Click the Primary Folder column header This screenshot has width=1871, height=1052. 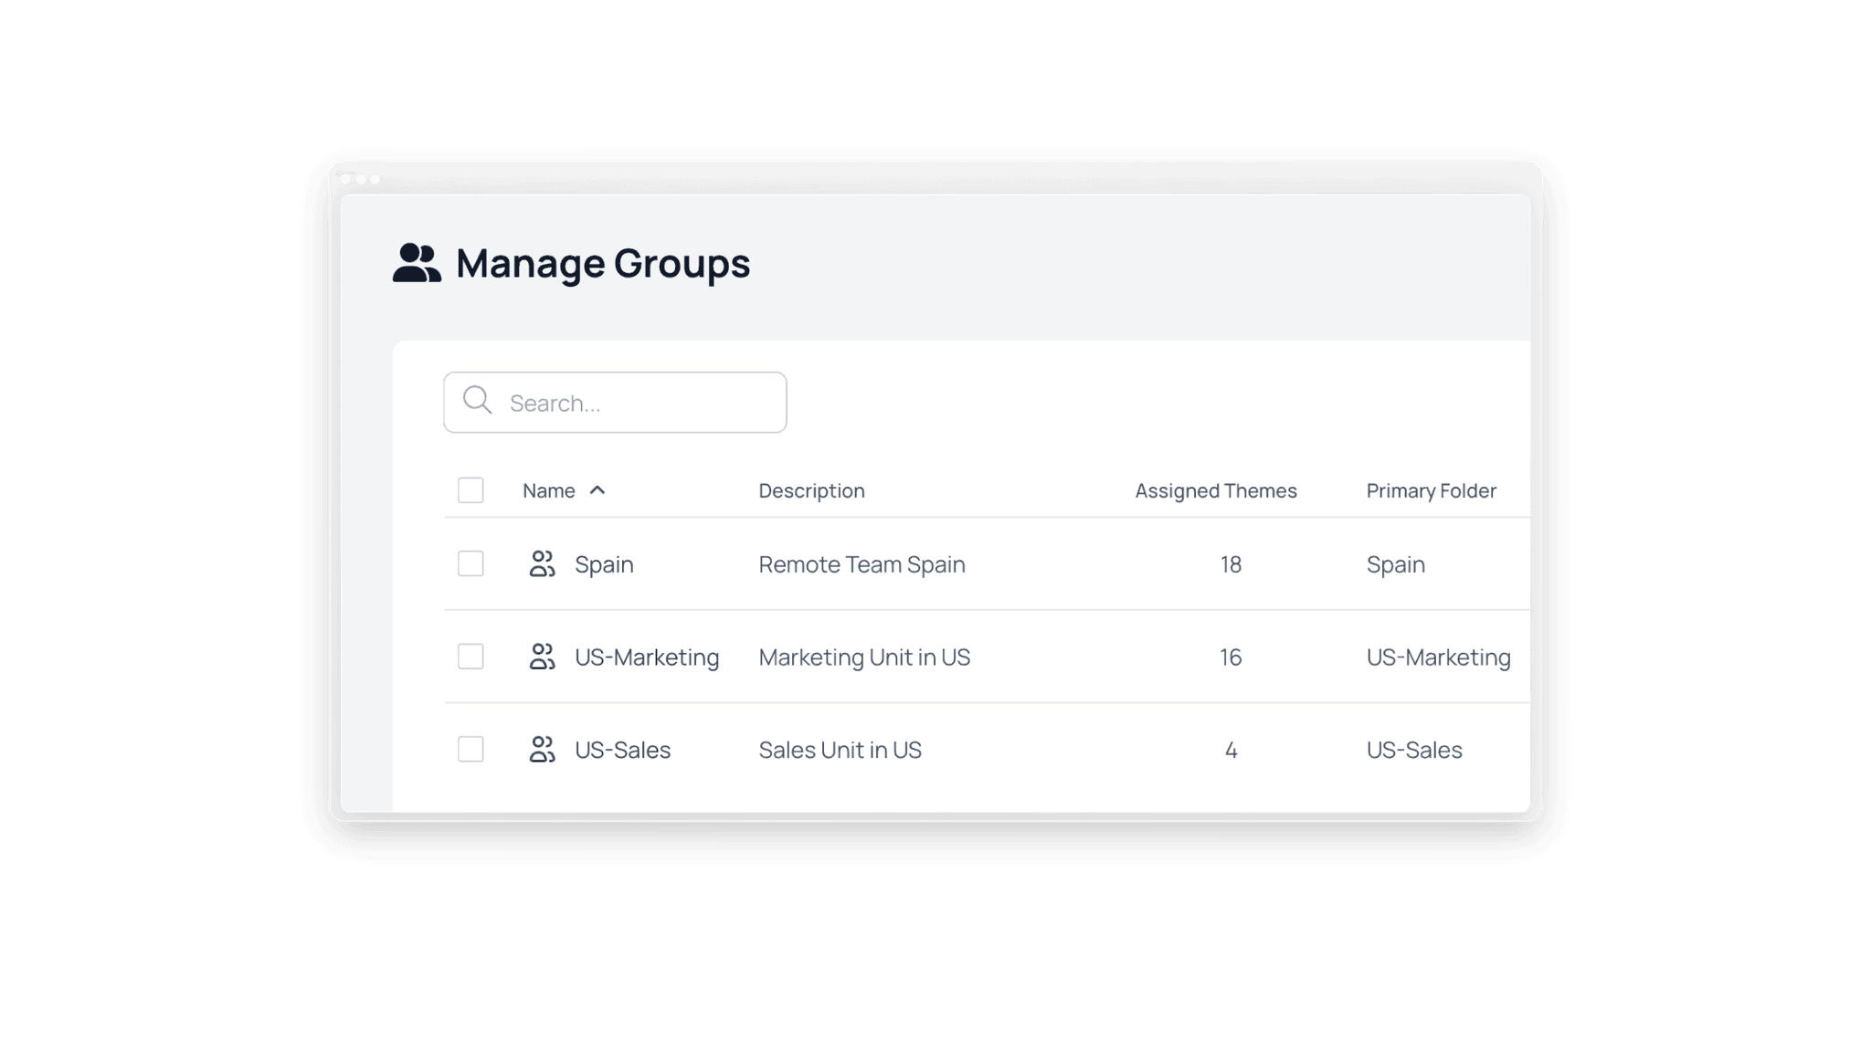click(1431, 490)
